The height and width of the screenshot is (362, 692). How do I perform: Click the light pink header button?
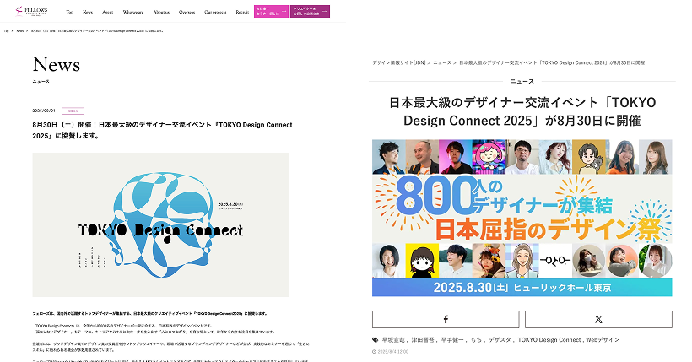pos(271,12)
